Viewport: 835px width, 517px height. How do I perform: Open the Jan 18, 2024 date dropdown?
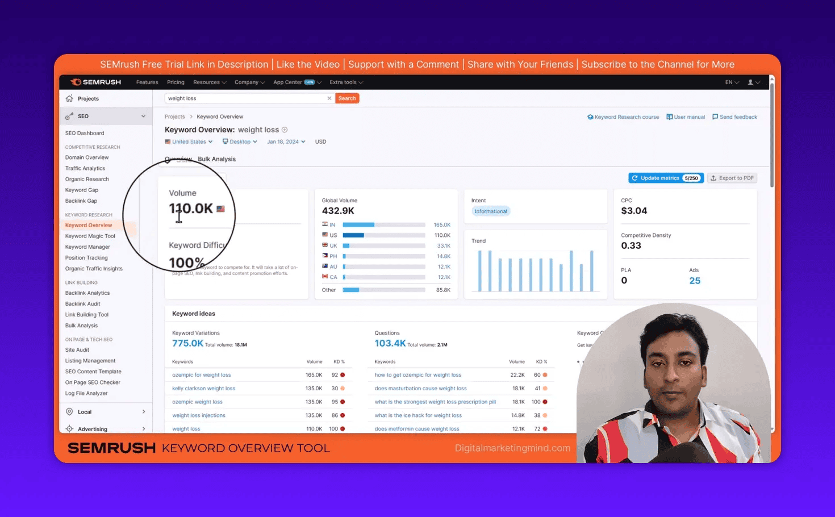[286, 141]
